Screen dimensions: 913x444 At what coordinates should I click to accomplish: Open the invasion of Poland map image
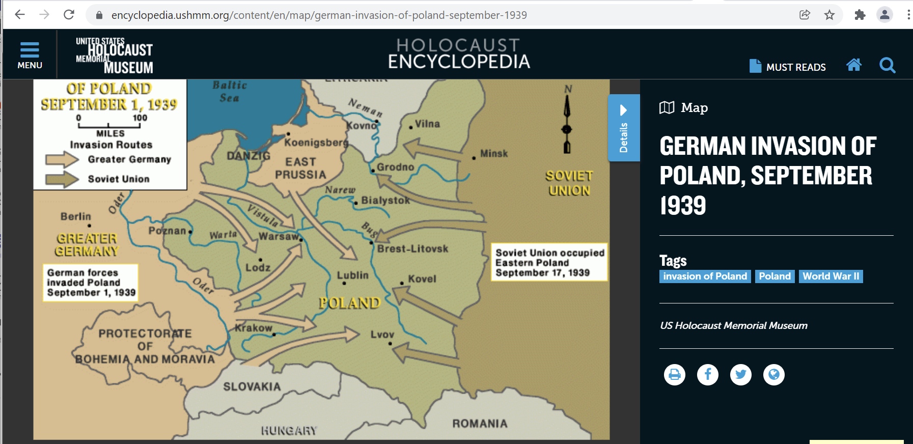click(x=321, y=259)
